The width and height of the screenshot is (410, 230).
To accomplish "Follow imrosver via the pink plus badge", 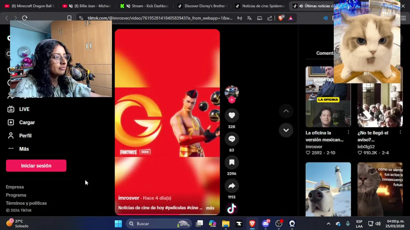I will click(232, 100).
